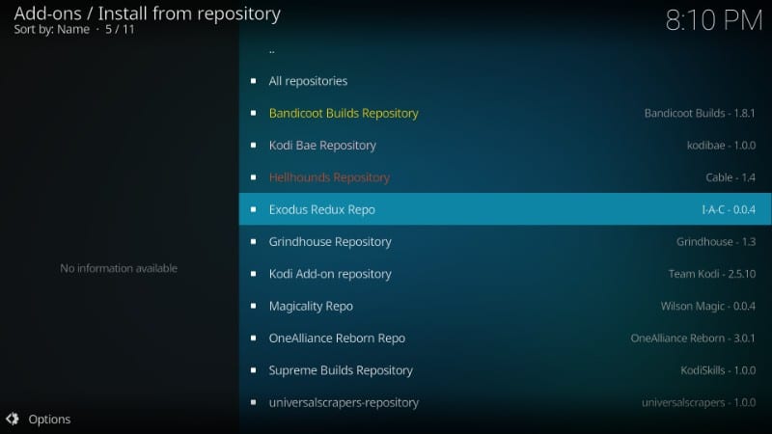
Task: Click 'Grindhouse - 1.3' version text
Action: [716, 242]
